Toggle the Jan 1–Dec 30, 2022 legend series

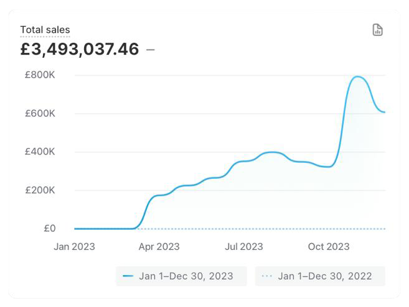320,276
